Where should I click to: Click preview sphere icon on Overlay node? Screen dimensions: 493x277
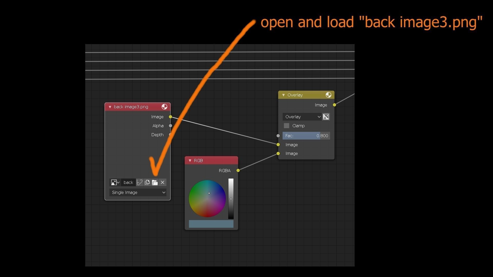click(x=328, y=95)
